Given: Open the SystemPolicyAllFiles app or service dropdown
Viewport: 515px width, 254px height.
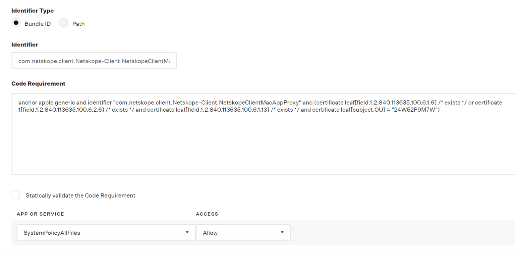Looking at the screenshot, I should click(106, 232).
